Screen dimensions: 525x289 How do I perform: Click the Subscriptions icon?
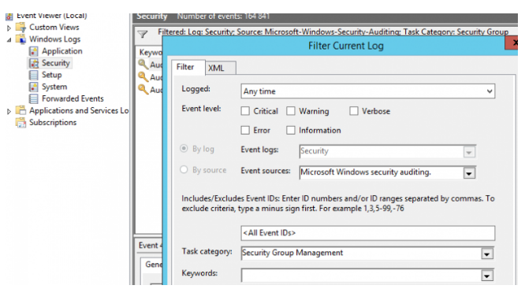(x=20, y=122)
